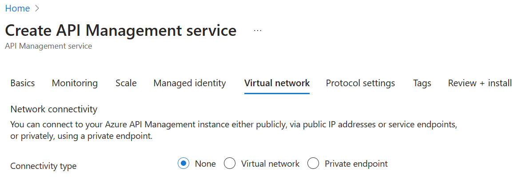Screen dimensions: 522x191
Task: Open the ellipsis more options menu
Action: point(257,31)
